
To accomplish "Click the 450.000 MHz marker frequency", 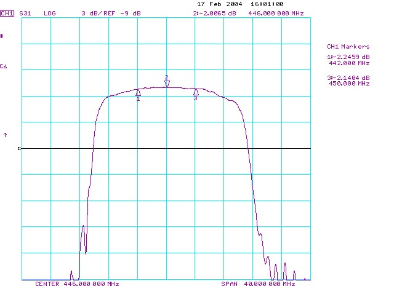I will tap(349, 84).
